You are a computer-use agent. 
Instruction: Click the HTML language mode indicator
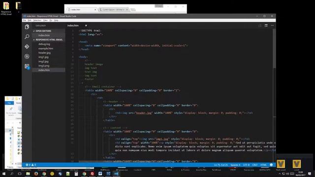(x=263, y=165)
